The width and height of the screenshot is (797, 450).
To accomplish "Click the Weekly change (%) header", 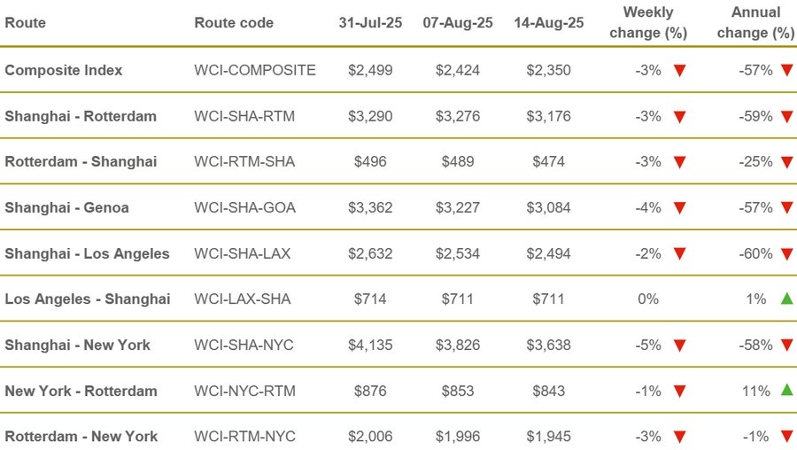I will [x=647, y=23].
